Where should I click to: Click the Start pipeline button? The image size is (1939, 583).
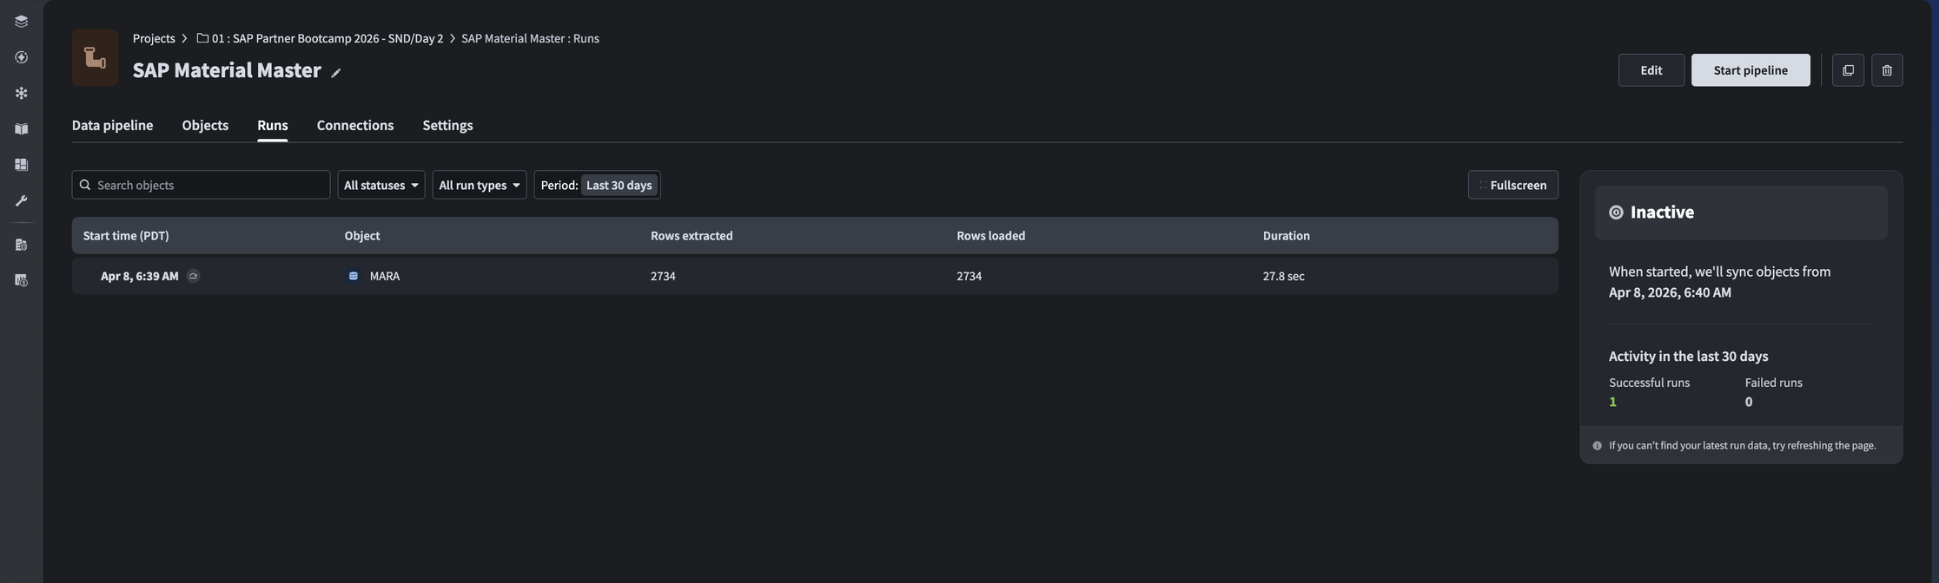pos(1750,70)
